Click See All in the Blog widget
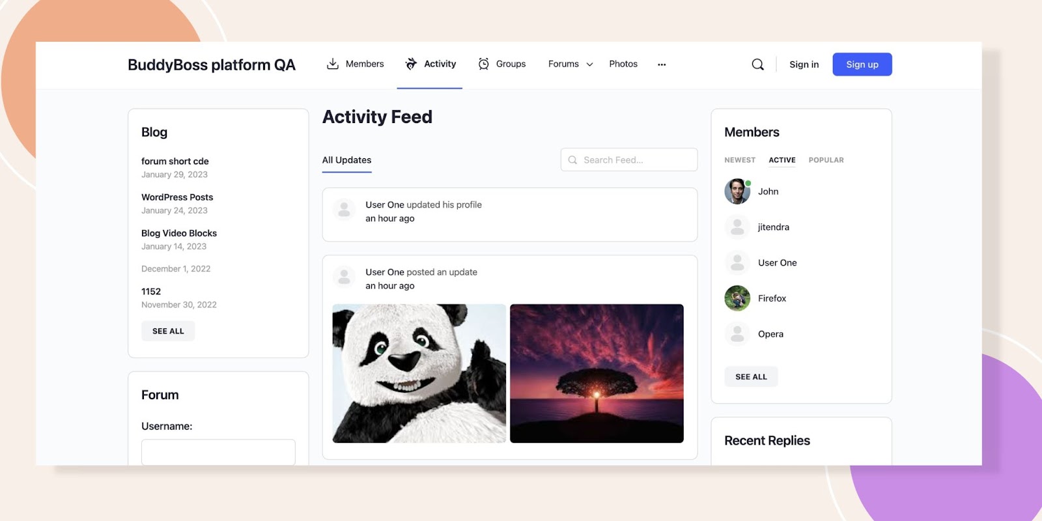 point(168,331)
